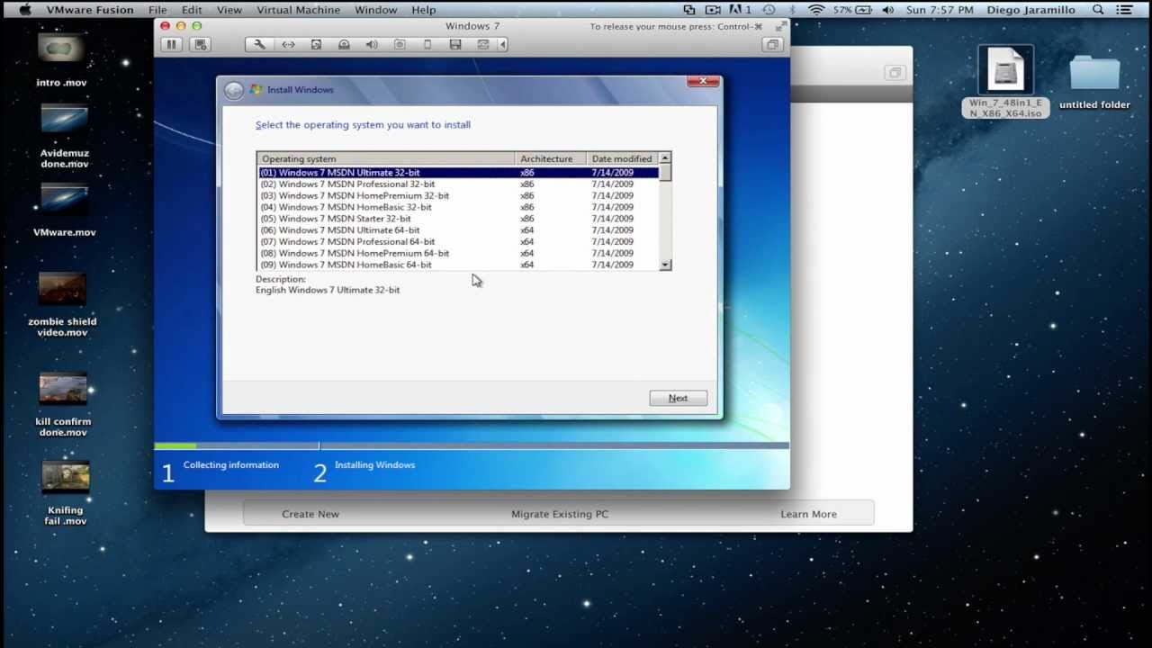Select Windows 7 MSDN HomeBasic 64-bit

(459, 265)
